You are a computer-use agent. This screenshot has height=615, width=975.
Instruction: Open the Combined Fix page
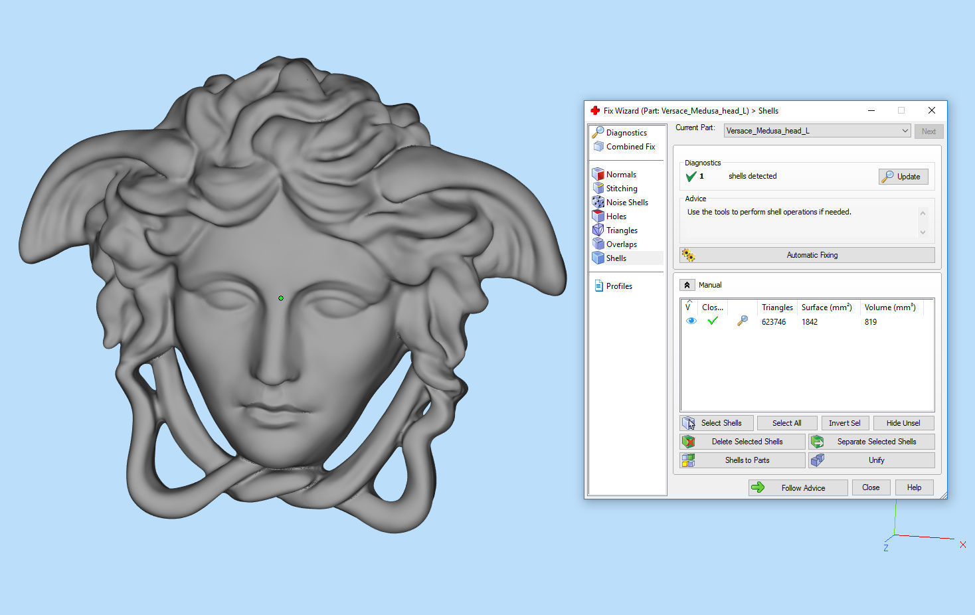pos(630,147)
